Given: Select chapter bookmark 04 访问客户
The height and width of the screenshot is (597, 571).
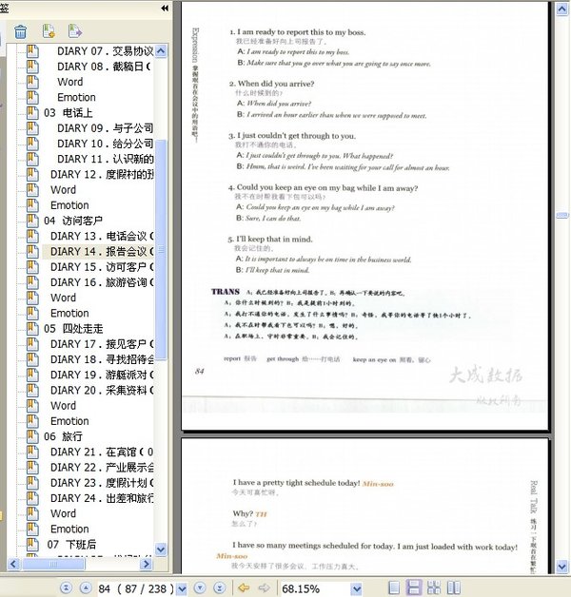Looking at the screenshot, I should point(73,221).
